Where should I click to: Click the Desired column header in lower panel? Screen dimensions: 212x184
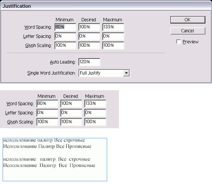[x=71, y=96]
